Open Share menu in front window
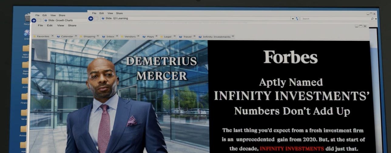 (x=72, y=25)
